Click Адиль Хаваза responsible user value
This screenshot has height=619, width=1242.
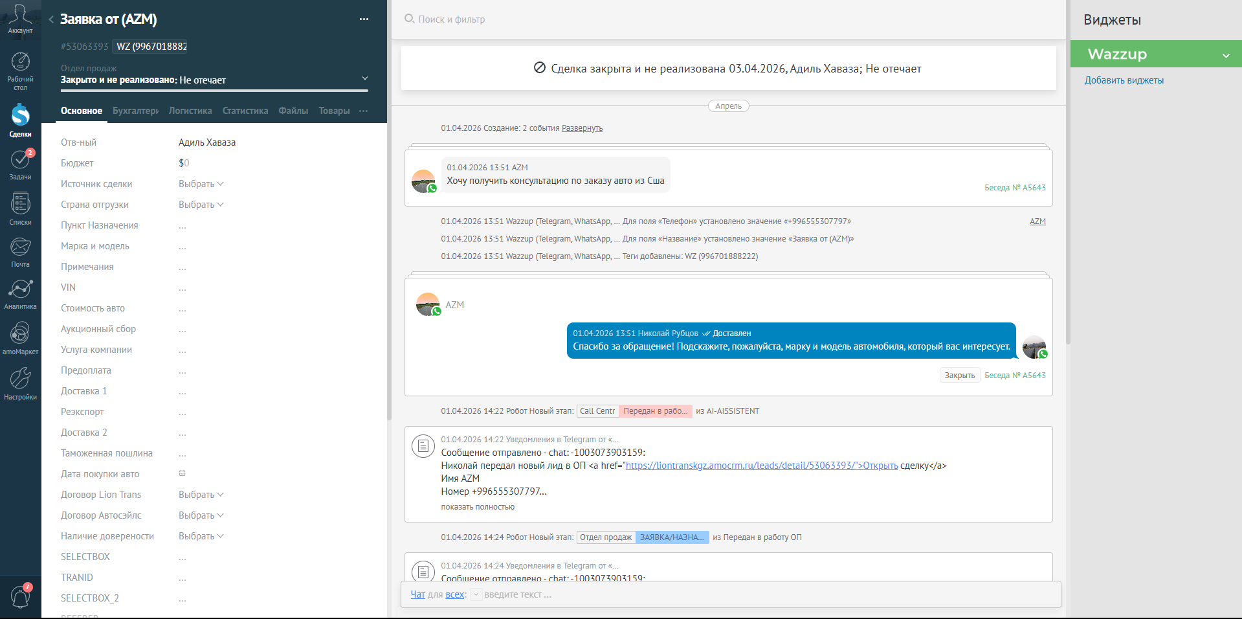pos(207,142)
